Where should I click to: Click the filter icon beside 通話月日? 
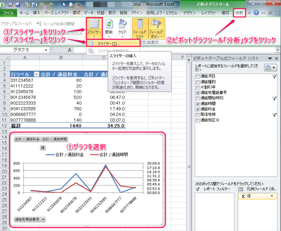[274, 77]
